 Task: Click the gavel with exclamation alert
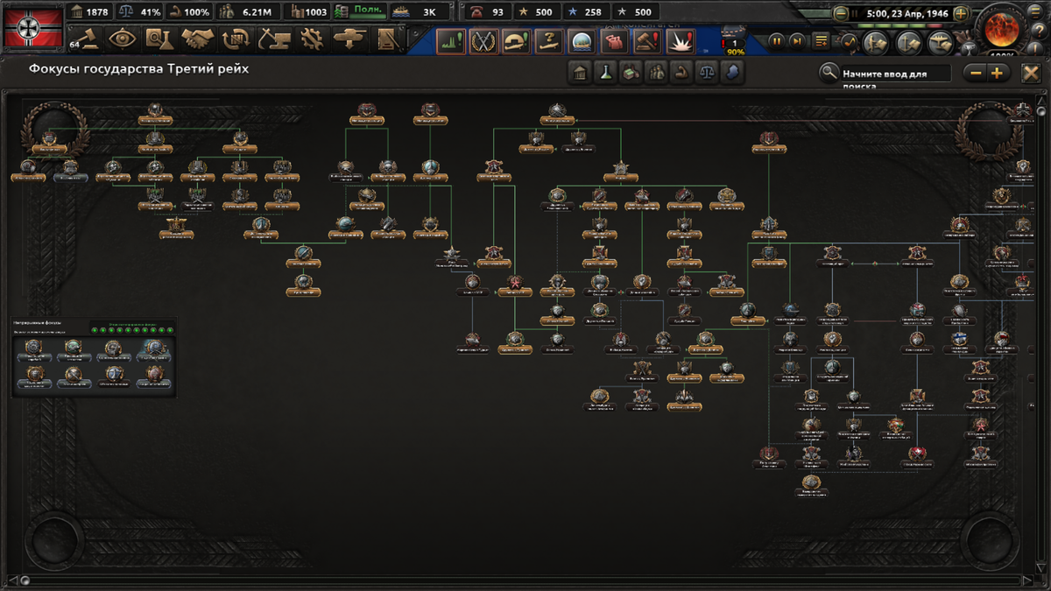(647, 41)
